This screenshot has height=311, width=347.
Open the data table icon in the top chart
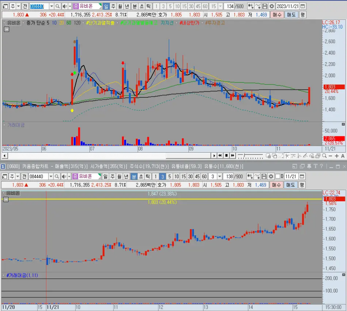click(x=7, y=29)
